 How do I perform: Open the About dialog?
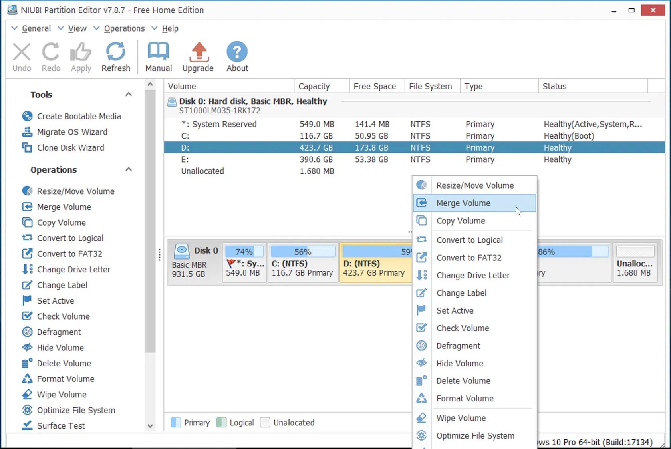click(237, 56)
